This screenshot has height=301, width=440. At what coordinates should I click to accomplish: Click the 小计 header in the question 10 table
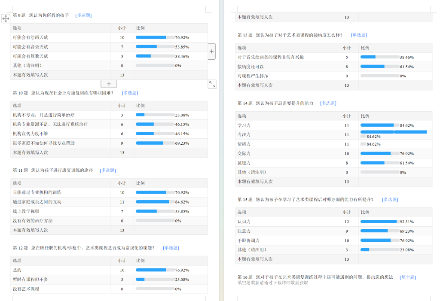(x=122, y=106)
